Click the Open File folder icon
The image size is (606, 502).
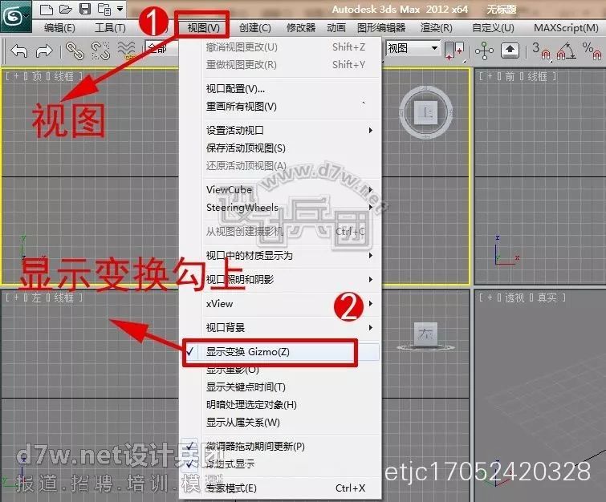pos(66,9)
